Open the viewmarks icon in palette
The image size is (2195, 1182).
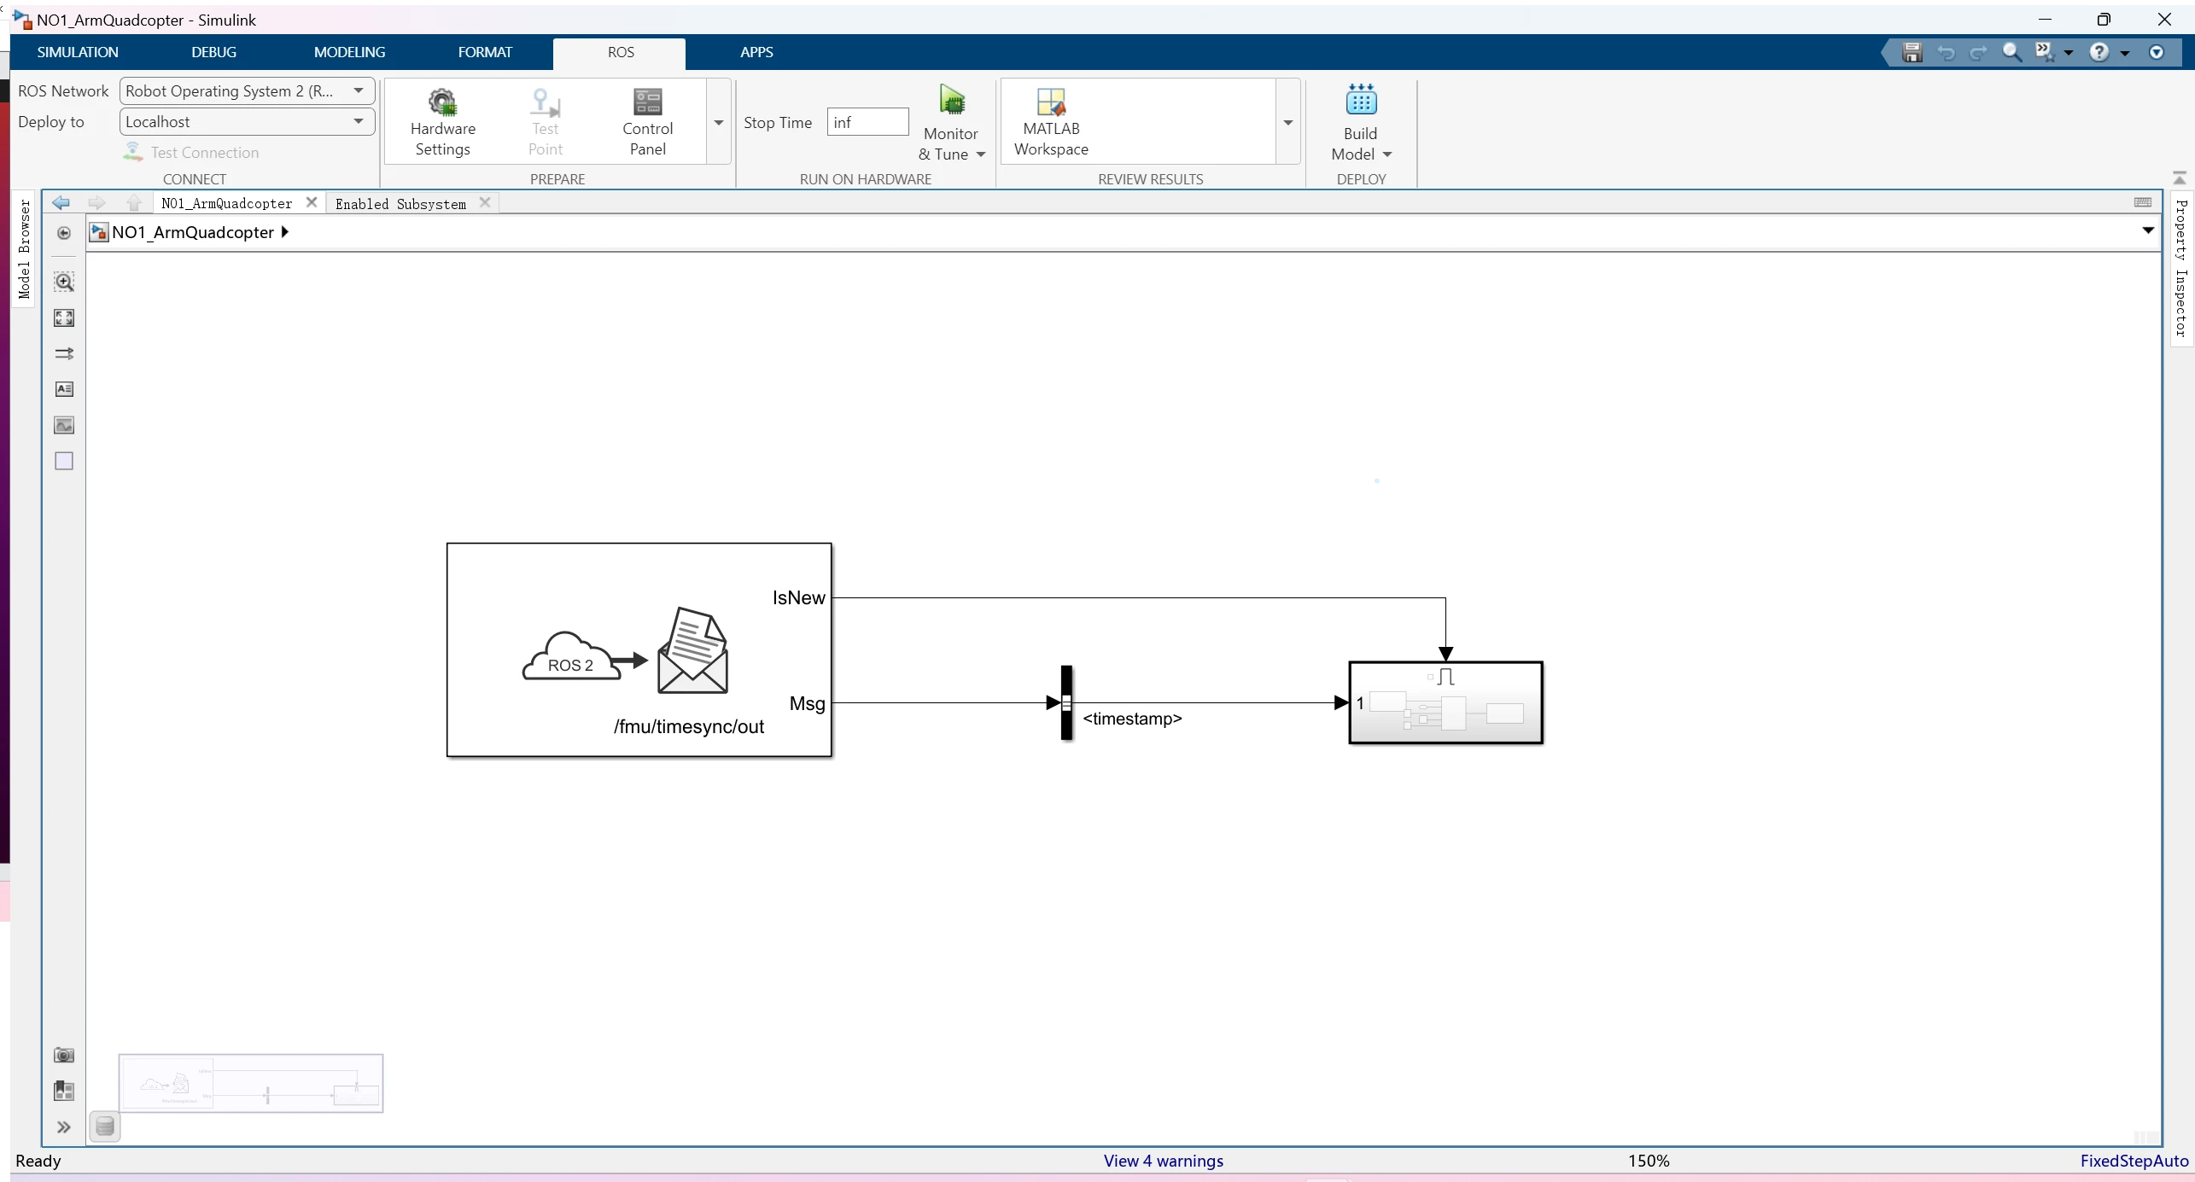pyautogui.click(x=64, y=1091)
